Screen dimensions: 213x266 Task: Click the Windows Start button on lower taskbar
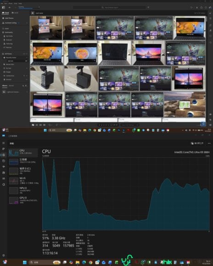tap(25, 262)
